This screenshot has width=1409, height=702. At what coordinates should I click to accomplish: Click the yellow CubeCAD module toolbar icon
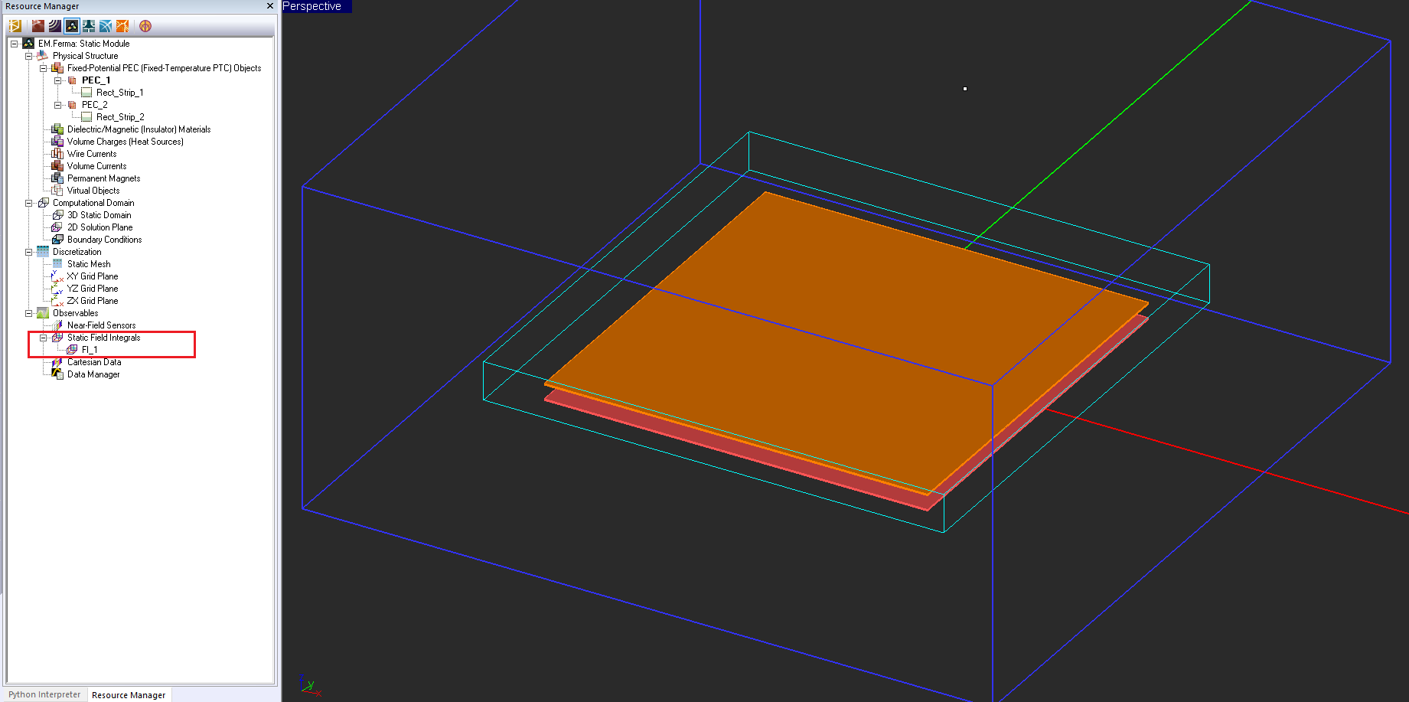15,26
